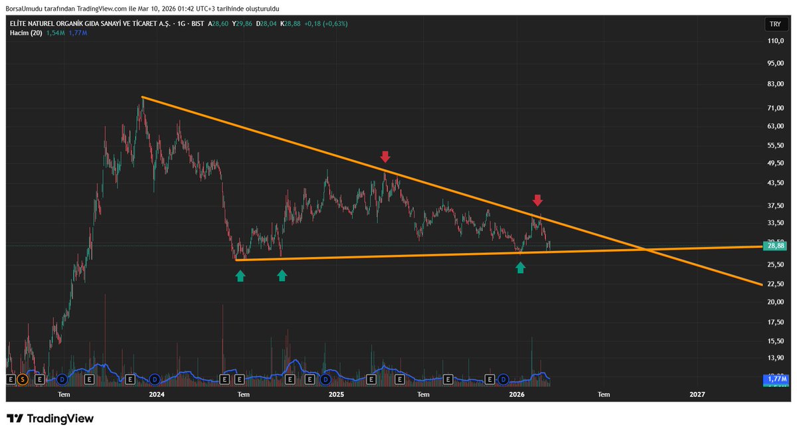The height and width of the screenshot is (435, 797).
Task: Click the 49,50 price axis label
Action: coord(775,163)
